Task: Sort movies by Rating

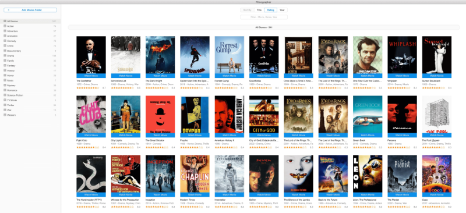Action: [270, 10]
